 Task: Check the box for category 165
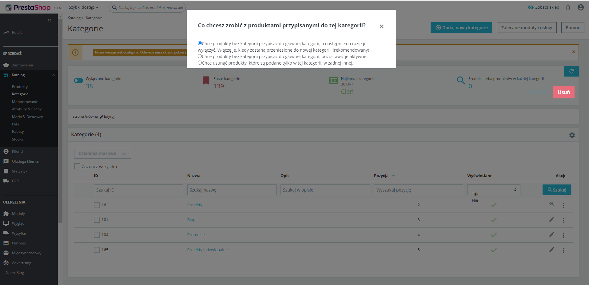97,250
